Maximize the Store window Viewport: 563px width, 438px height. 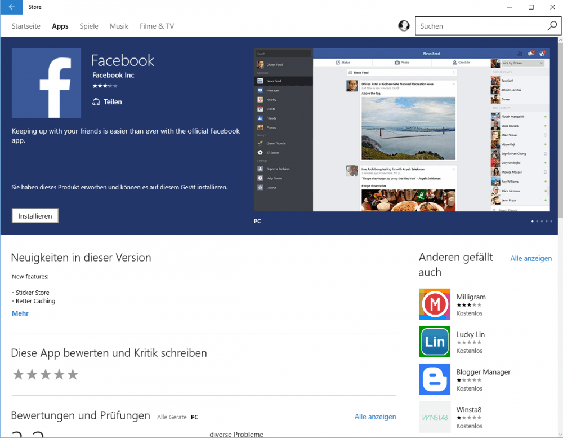(531, 7)
